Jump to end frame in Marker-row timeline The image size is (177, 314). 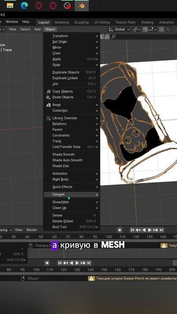pyautogui.click(x=162, y=230)
